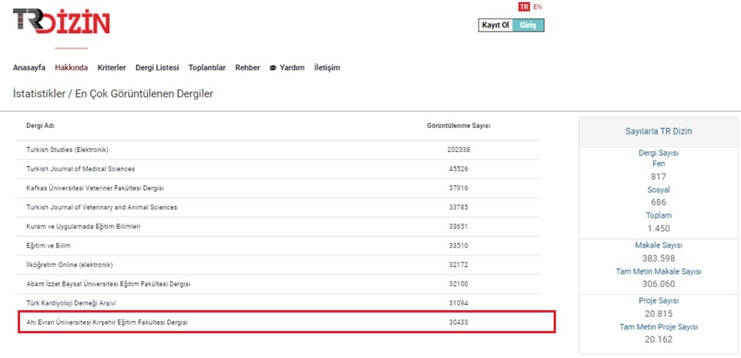This screenshot has height=358, width=741.
Task: Click view count 33785
Action: 458,207
